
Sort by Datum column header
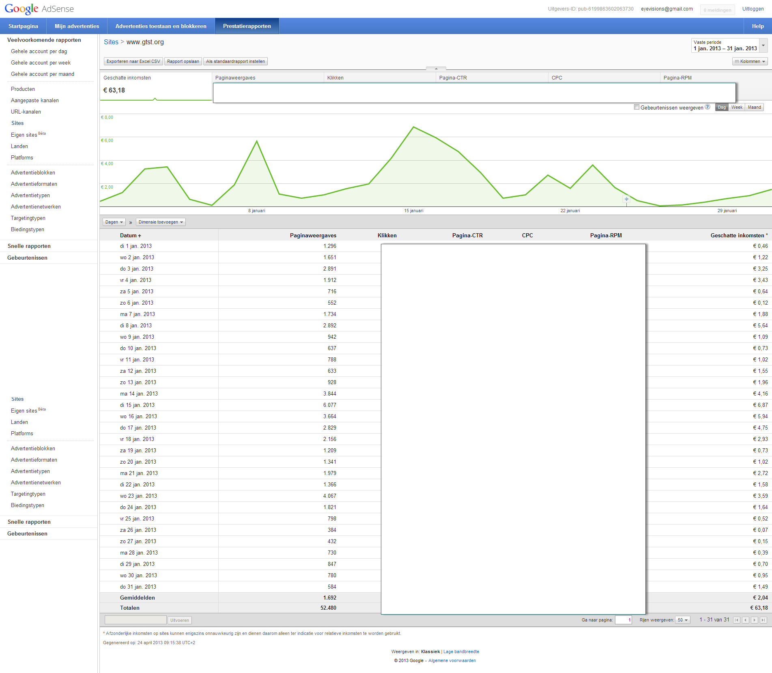tap(130, 235)
